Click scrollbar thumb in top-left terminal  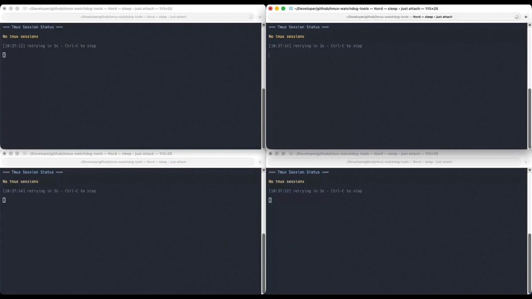tap(264, 117)
